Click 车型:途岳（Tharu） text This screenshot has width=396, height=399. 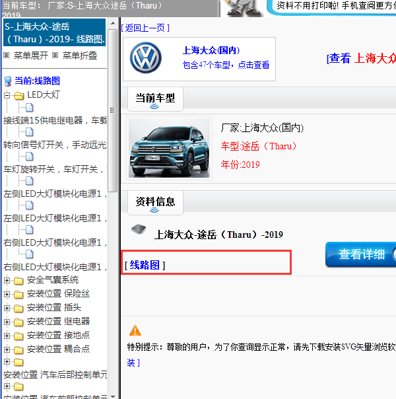259,146
